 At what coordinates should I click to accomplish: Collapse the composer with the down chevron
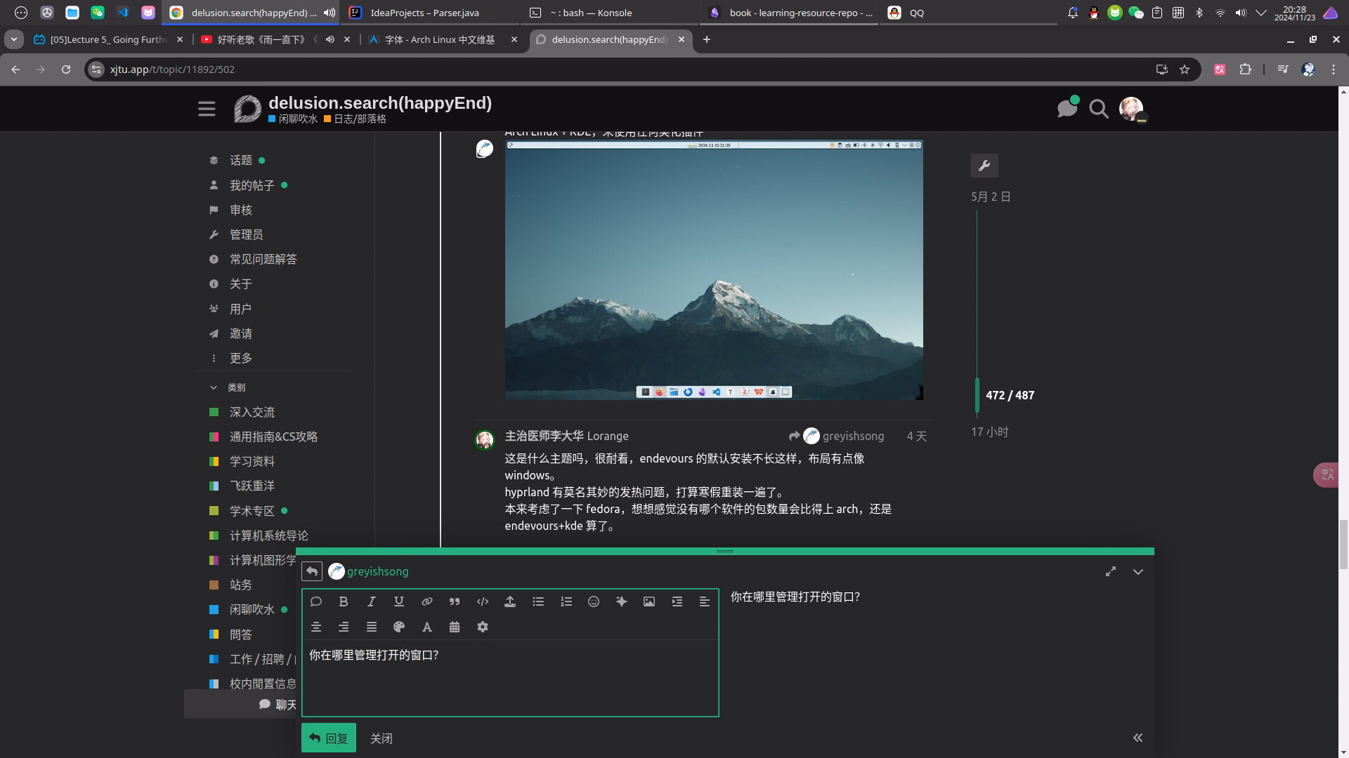[x=1138, y=571]
